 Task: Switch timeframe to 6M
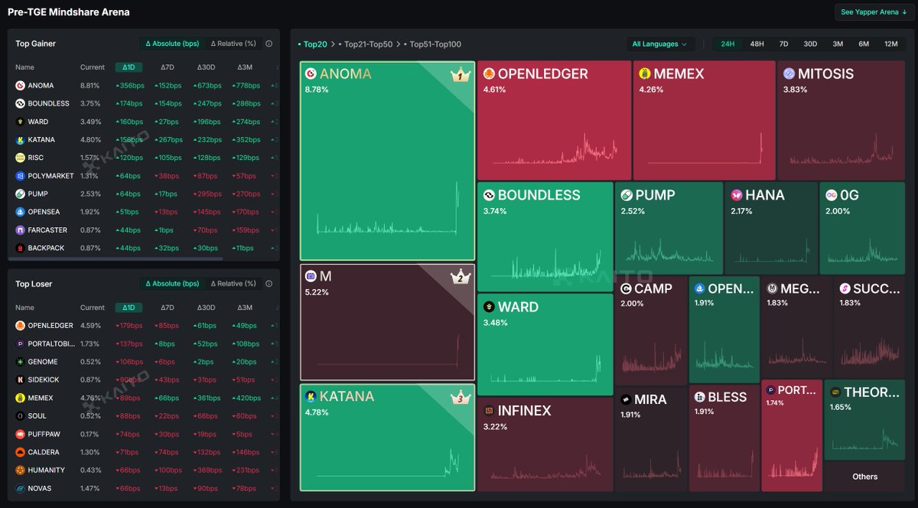(x=864, y=44)
